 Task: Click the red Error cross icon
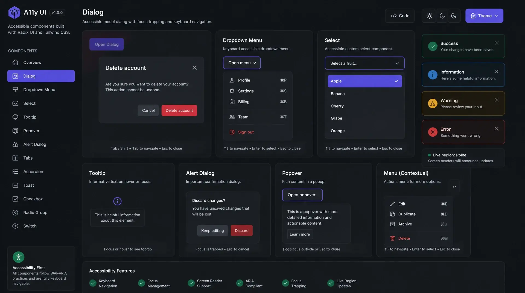pos(433,132)
